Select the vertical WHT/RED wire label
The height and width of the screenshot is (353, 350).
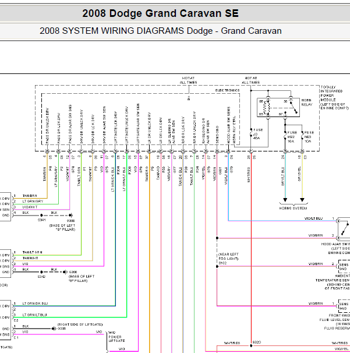[249, 175]
